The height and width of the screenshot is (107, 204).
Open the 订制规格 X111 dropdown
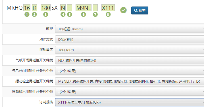coord(130,102)
